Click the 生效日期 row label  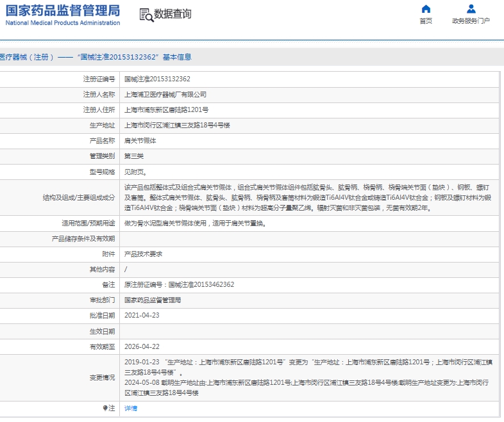102,331
